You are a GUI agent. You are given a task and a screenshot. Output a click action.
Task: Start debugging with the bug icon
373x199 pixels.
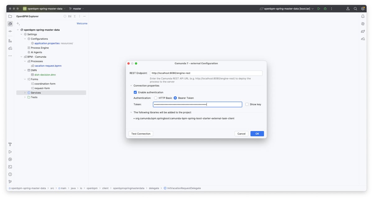325,9
